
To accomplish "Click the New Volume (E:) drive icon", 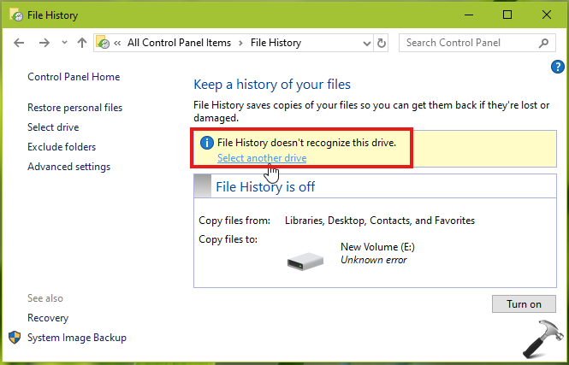I will (x=305, y=262).
